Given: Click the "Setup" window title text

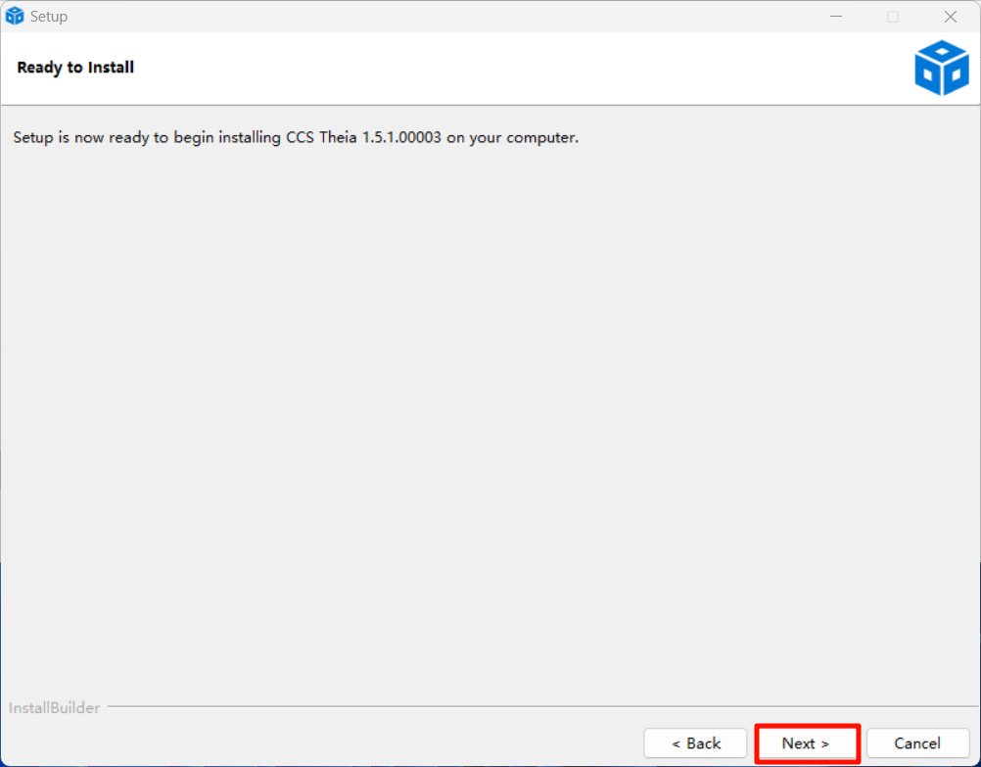Looking at the screenshot, I should coord(49,17).
